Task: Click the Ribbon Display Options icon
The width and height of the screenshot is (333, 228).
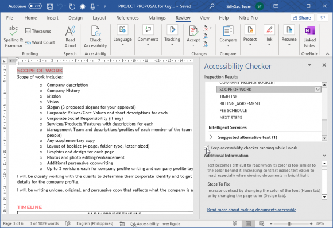Action: click(276, 6)
